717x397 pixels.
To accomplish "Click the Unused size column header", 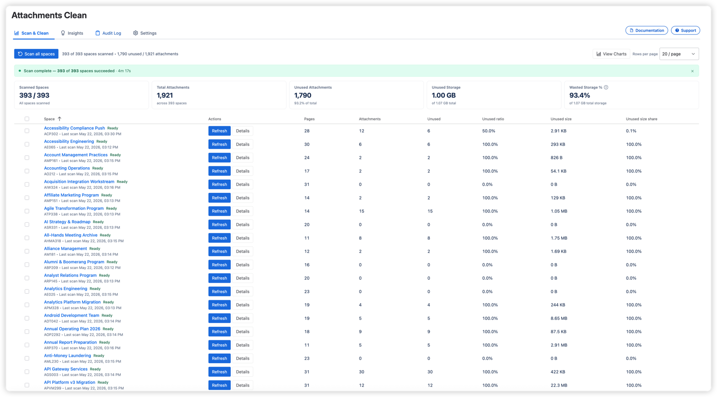I will [561, 119].
